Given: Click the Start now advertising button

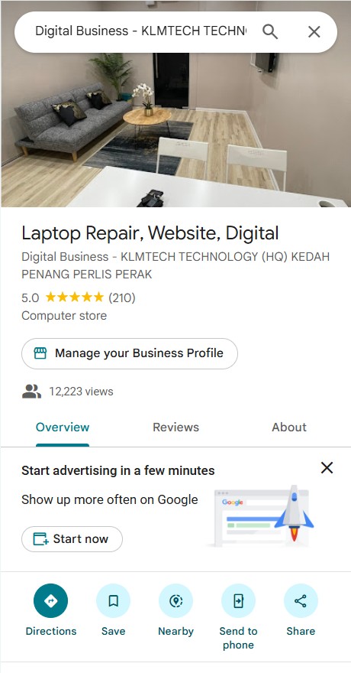Looking at the screenshot, I should pyautogui.click(x=72, y=539).
